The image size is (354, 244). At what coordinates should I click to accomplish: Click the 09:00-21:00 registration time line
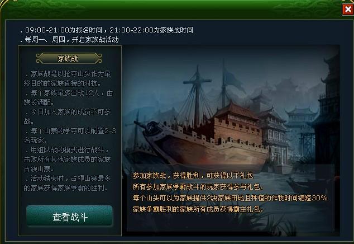107,30
